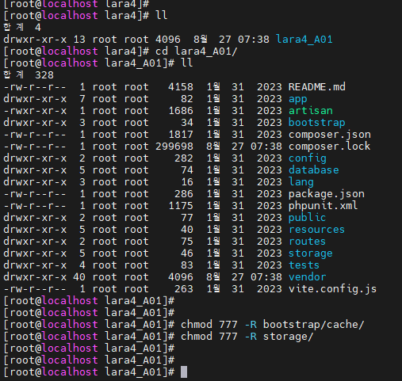Click the green artisan file name

point(311,111)
